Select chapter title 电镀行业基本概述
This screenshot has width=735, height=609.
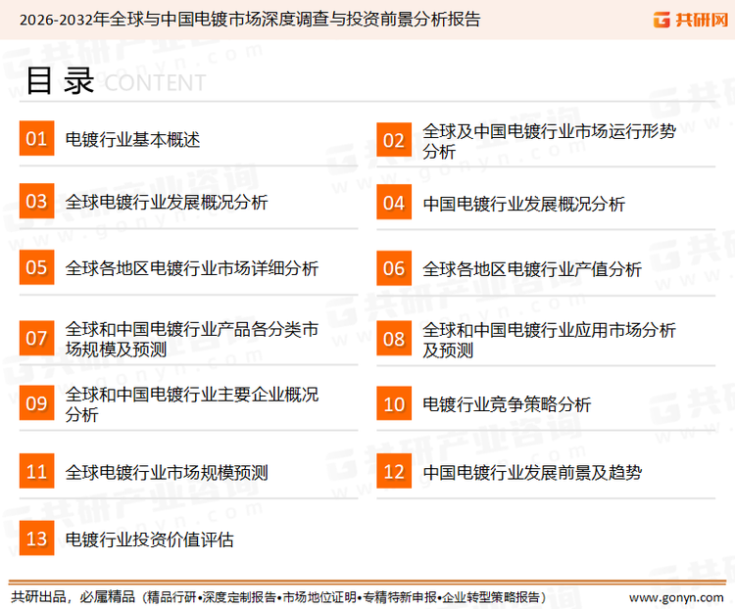132,140
